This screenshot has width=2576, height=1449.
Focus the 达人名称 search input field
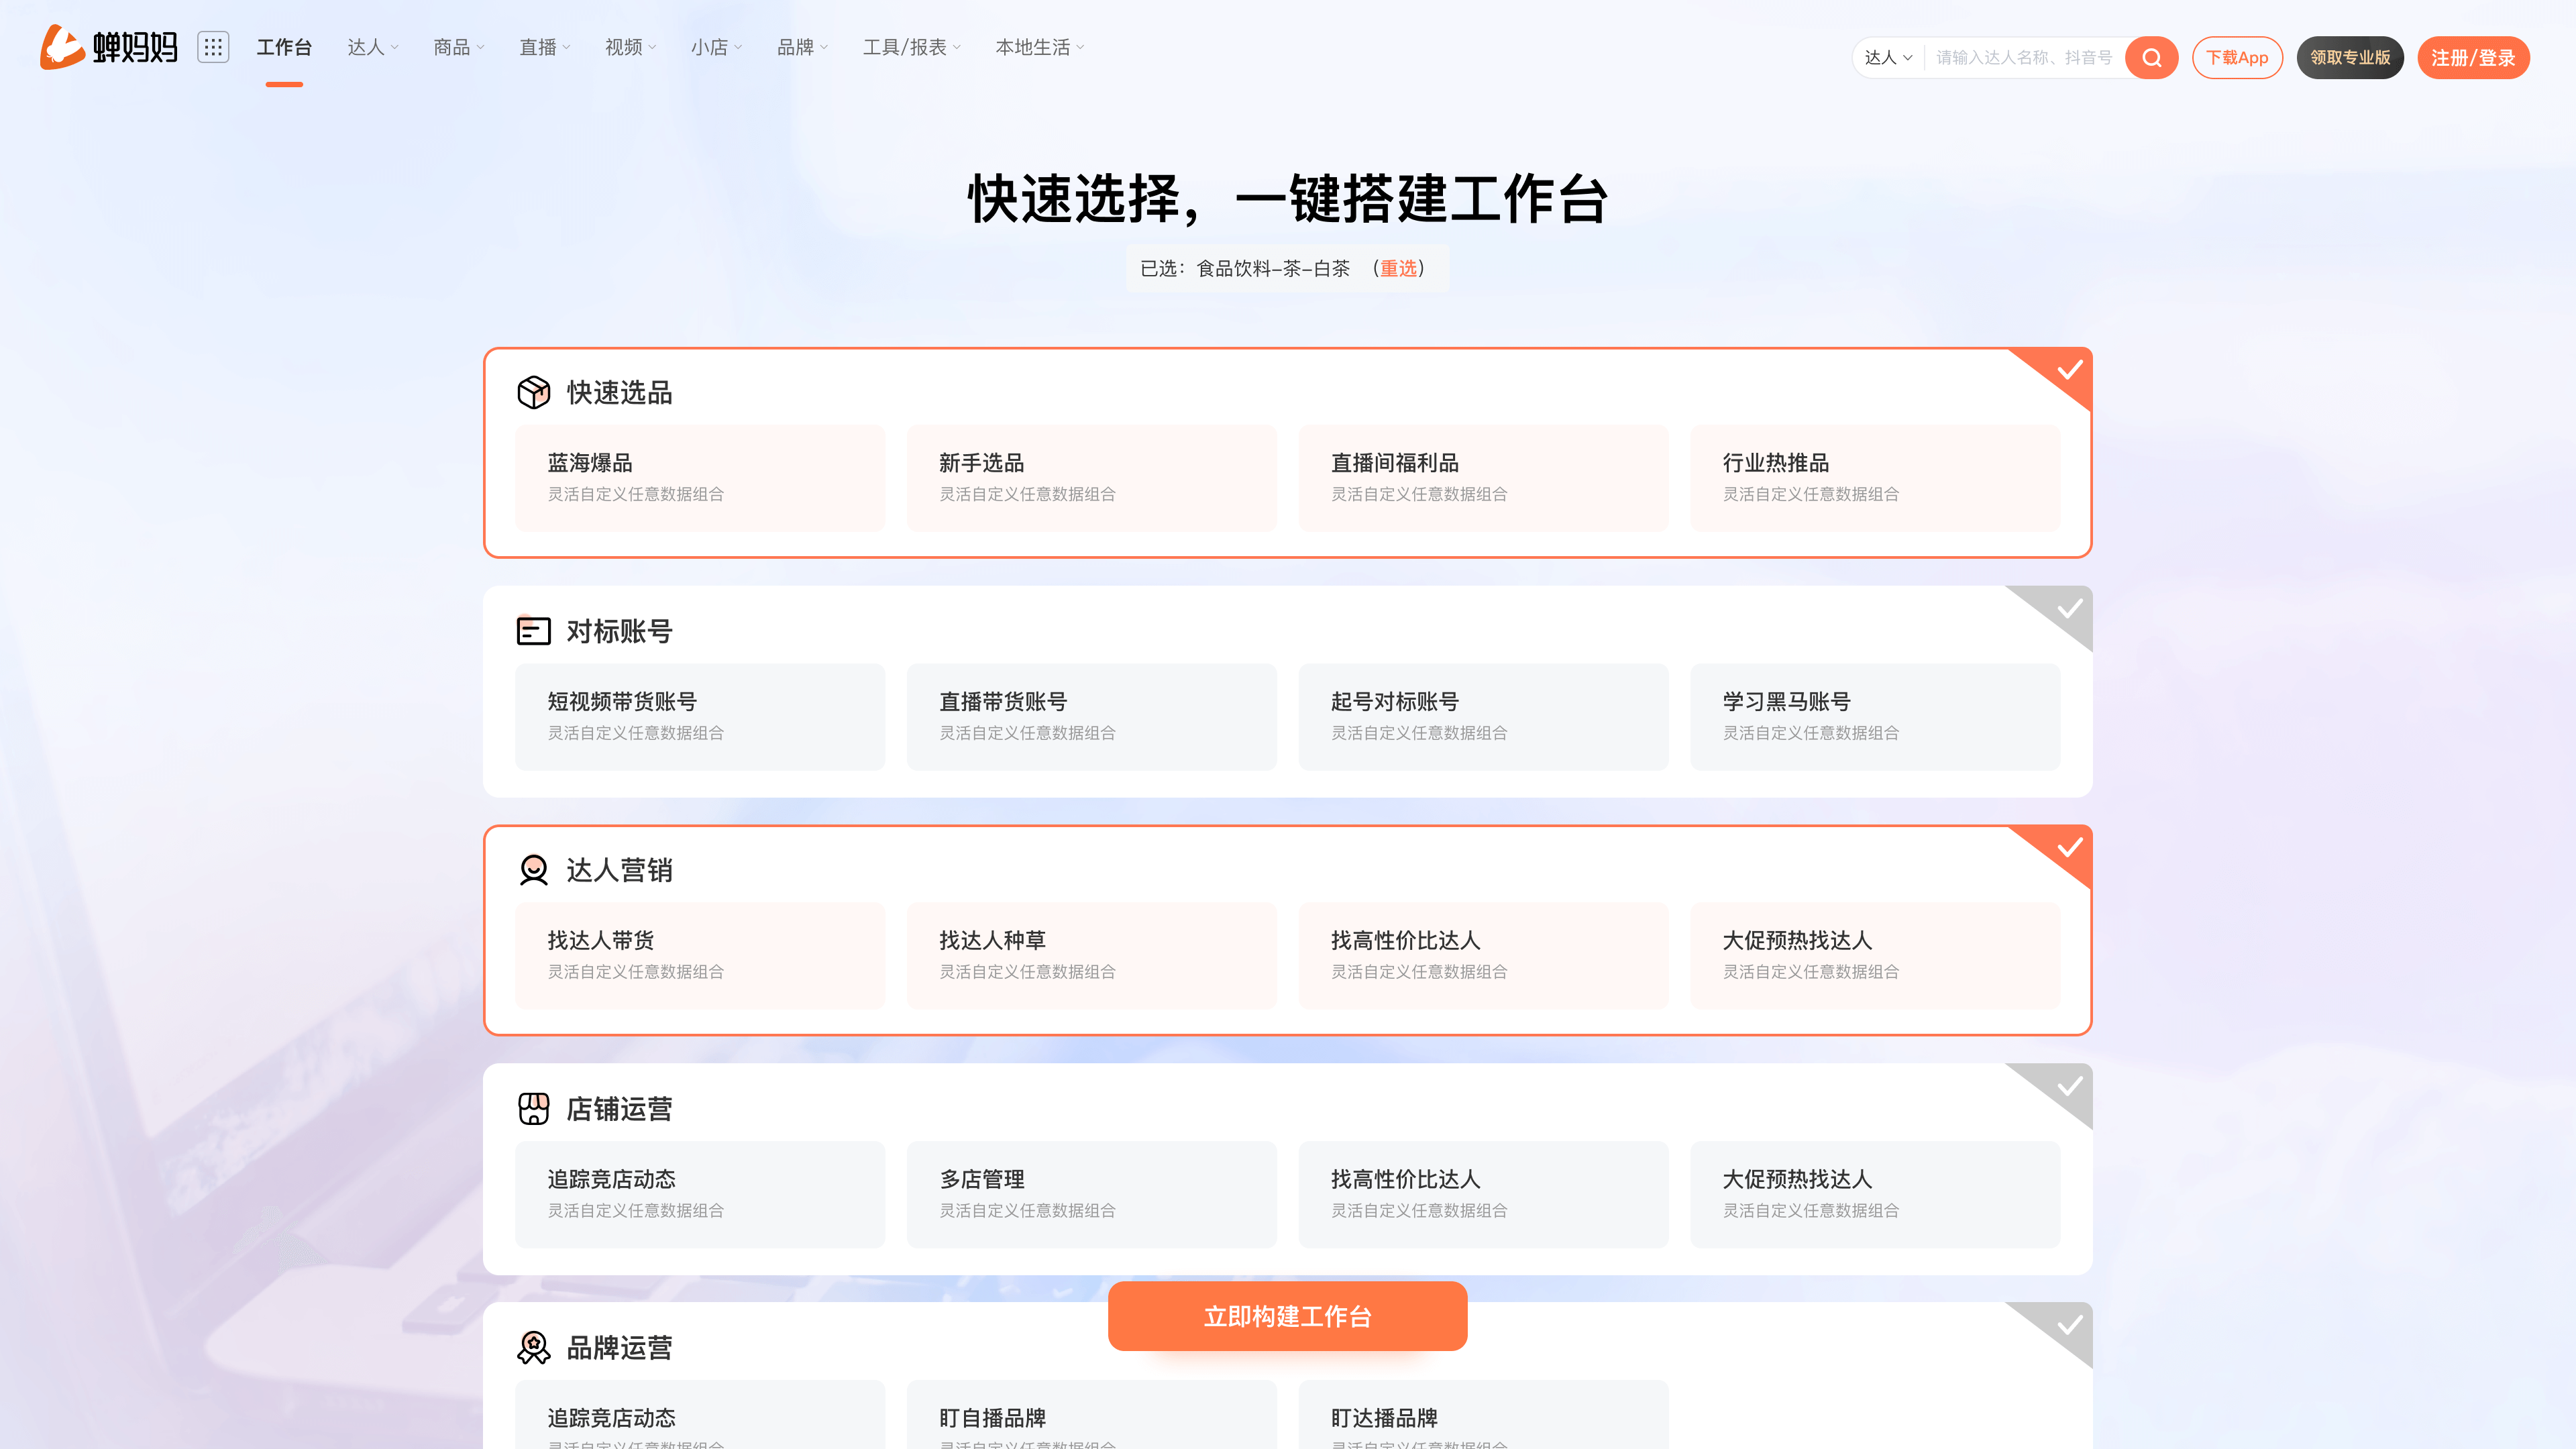point(2024,58)
